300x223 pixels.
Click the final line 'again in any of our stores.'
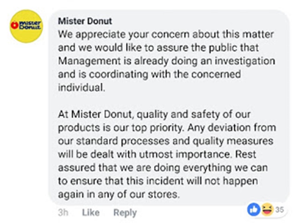(119, 195)
